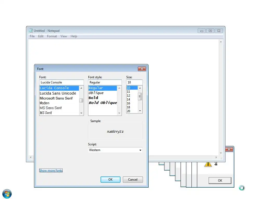The width and height of the screenshot is (266, 199).
Task: Click the Size input field
Action: click(x=134, y=82)
